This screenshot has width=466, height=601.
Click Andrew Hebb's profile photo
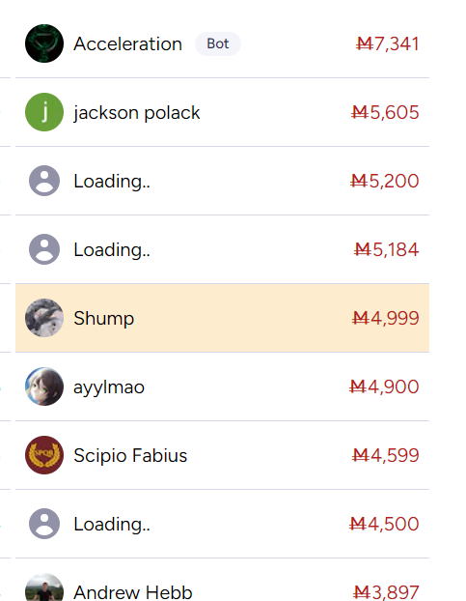tap(44, 587)
